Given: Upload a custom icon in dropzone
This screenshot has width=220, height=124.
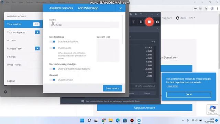Looking at the screenshot, I should click(x=108, y=50).
